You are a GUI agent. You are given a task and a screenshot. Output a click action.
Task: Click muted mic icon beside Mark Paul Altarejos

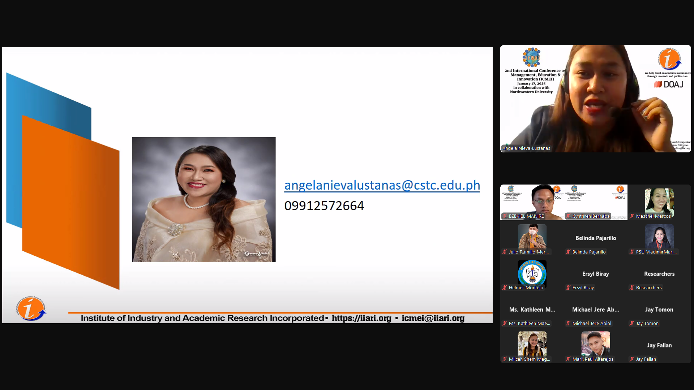(x=568, y=359)
